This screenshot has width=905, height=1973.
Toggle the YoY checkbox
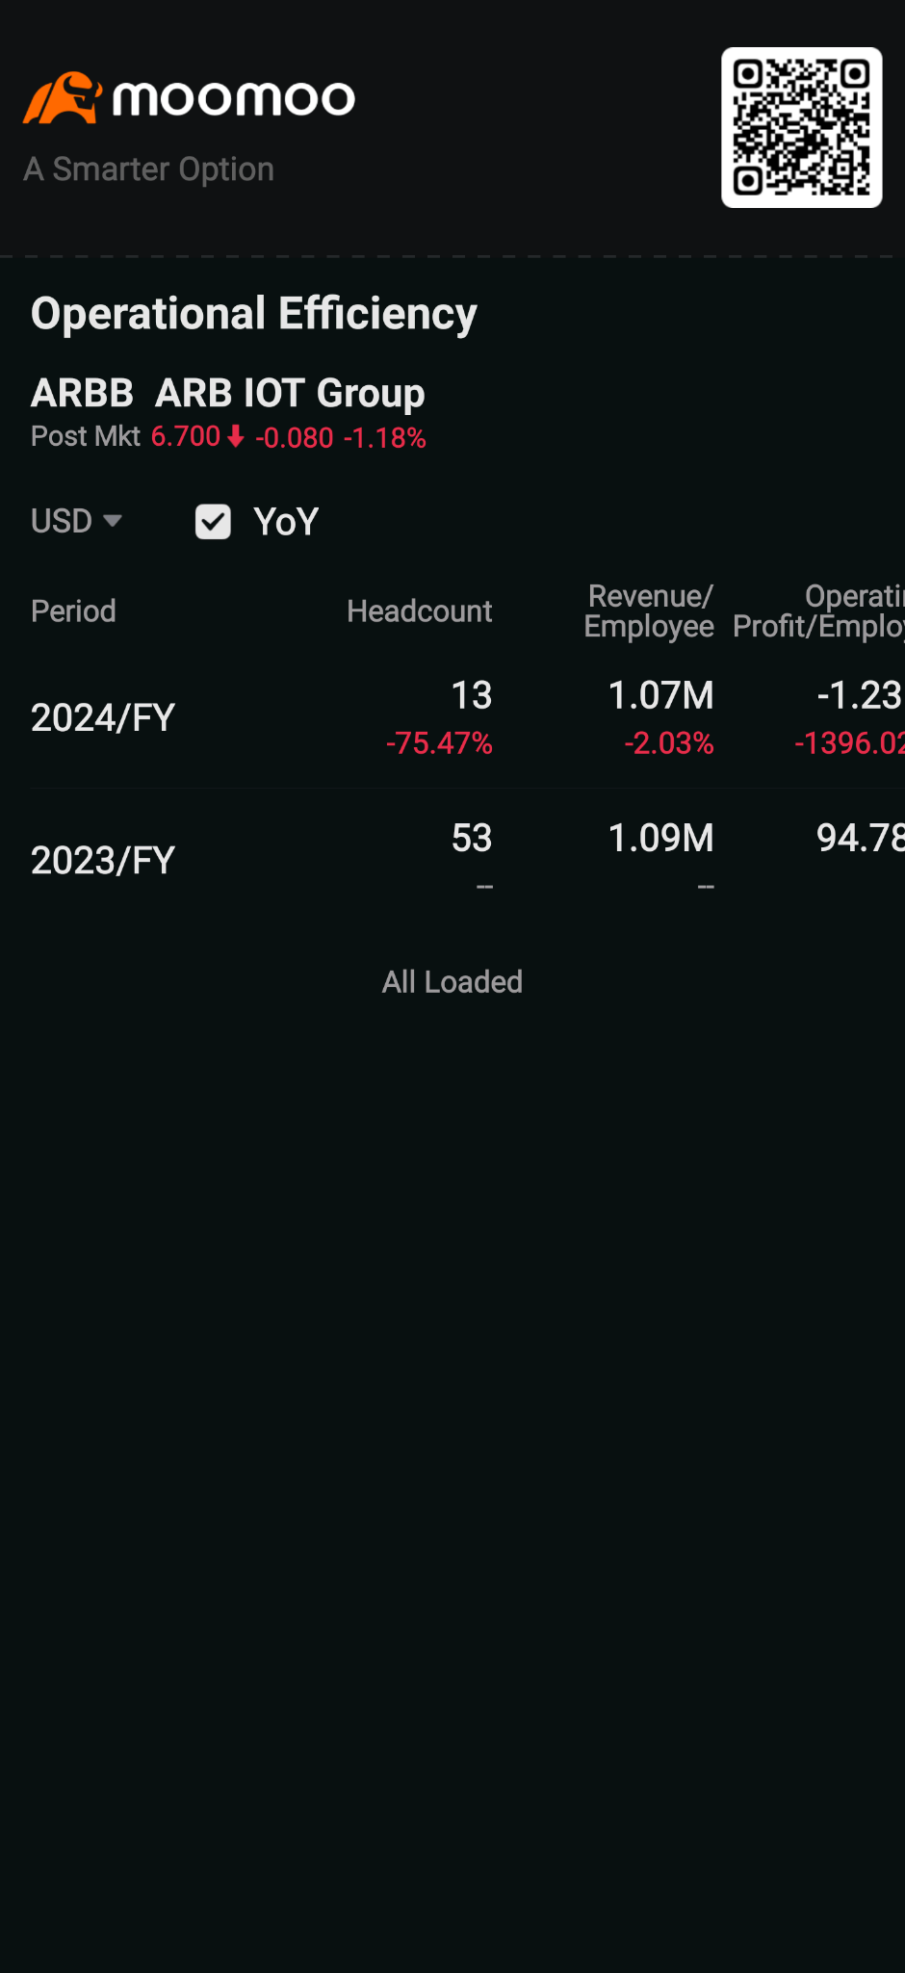(213, 522)
